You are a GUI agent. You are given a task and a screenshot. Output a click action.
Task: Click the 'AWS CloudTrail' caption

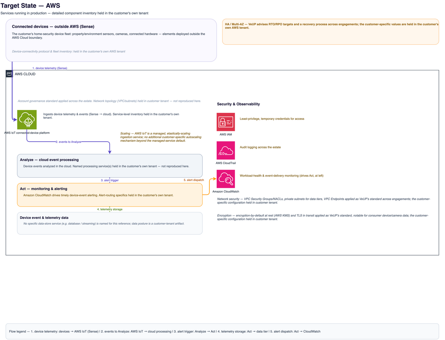coord(226,163)
